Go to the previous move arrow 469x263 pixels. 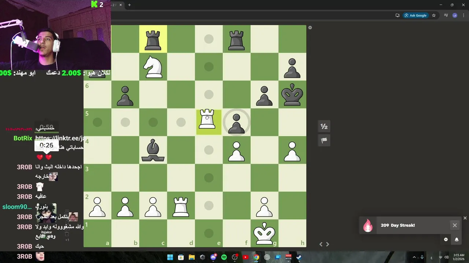click(321, 244)
